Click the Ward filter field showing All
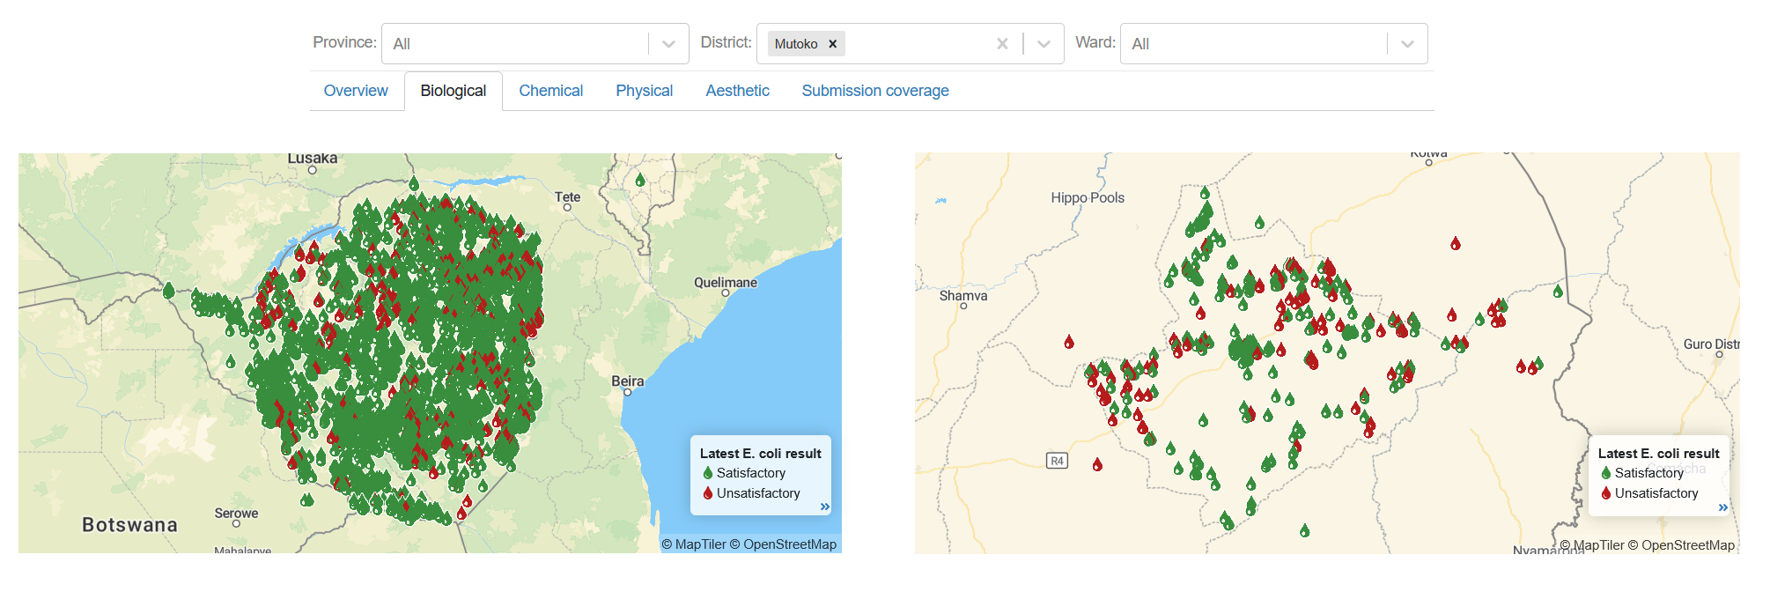The width and height of the screenshot is (1770, 592). point(1273,44)
